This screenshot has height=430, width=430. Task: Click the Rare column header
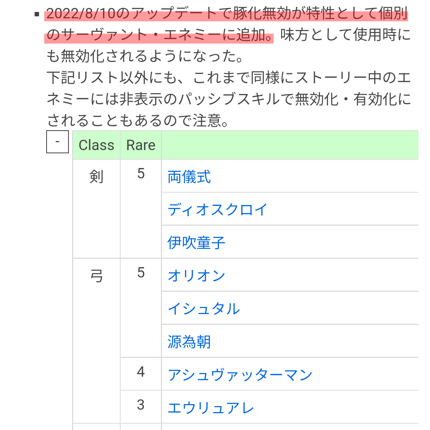(141, 145)
